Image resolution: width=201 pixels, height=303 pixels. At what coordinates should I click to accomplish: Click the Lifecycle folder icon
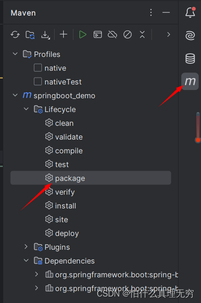pos(38,109)
